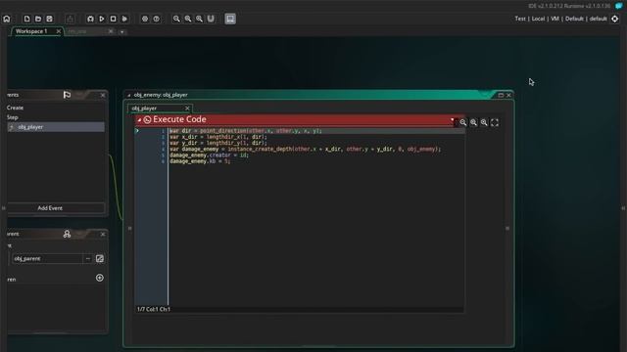The height and width of the screenshot is (352, 627).
Task: Select the Default config label
Action: pyautogui.click(x=574, y=19)
